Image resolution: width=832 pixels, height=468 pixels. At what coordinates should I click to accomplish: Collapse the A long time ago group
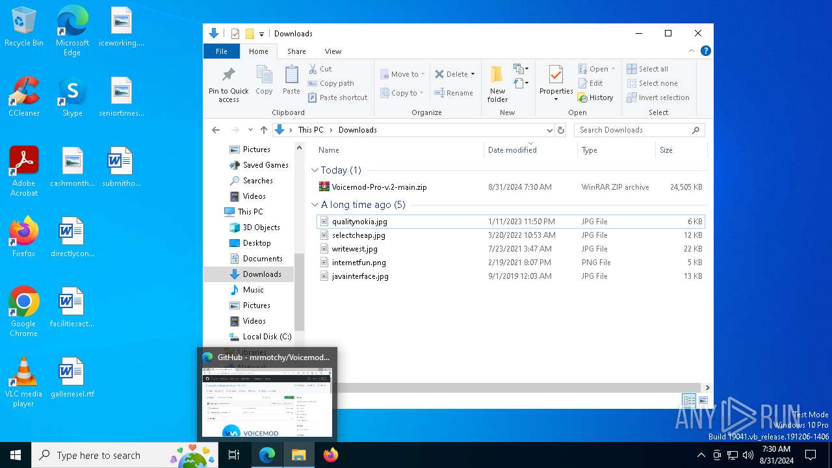click(315, 205)
